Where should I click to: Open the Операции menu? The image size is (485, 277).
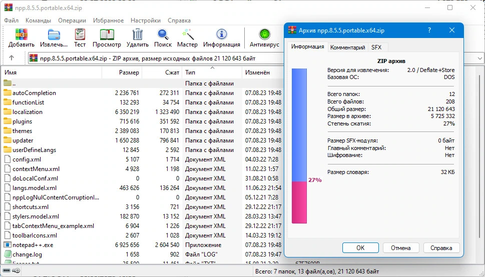(x=72, y=20)
